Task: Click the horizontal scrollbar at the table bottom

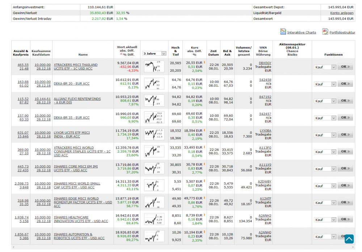Action: pos(181,248)
